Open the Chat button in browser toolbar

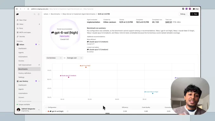196,9
